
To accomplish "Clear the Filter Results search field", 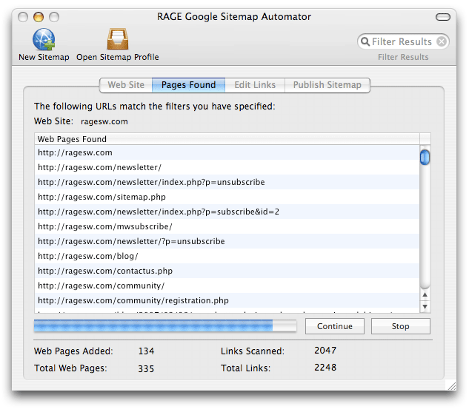I will (x=442, y=41).
